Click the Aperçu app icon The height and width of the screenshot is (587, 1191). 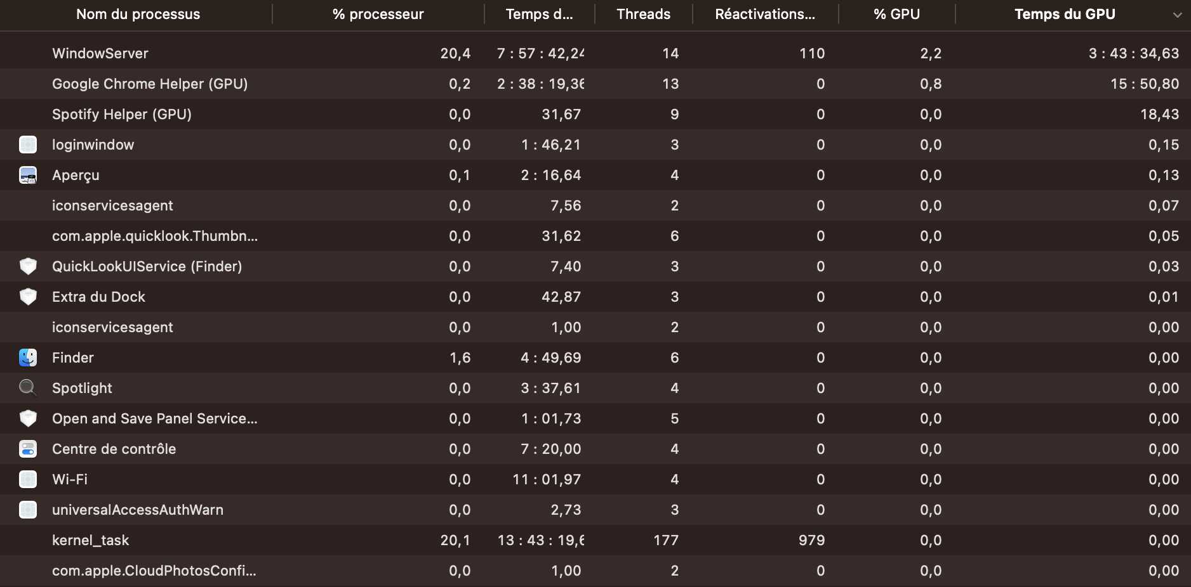[28, 175]
